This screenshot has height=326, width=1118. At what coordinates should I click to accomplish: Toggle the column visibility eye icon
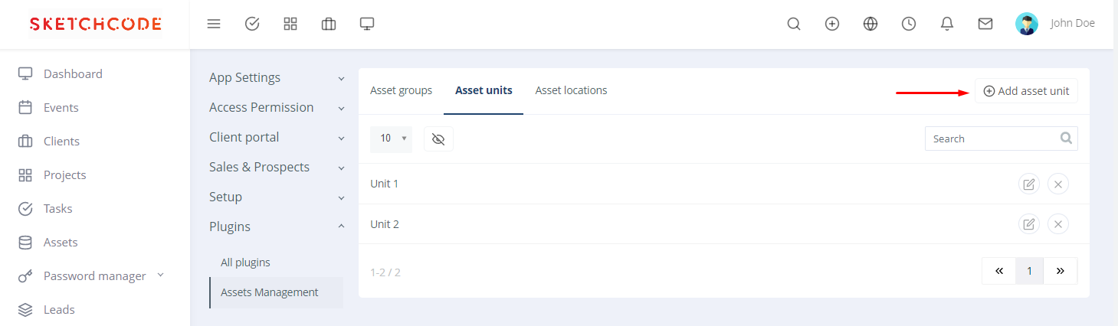(438, 139)
